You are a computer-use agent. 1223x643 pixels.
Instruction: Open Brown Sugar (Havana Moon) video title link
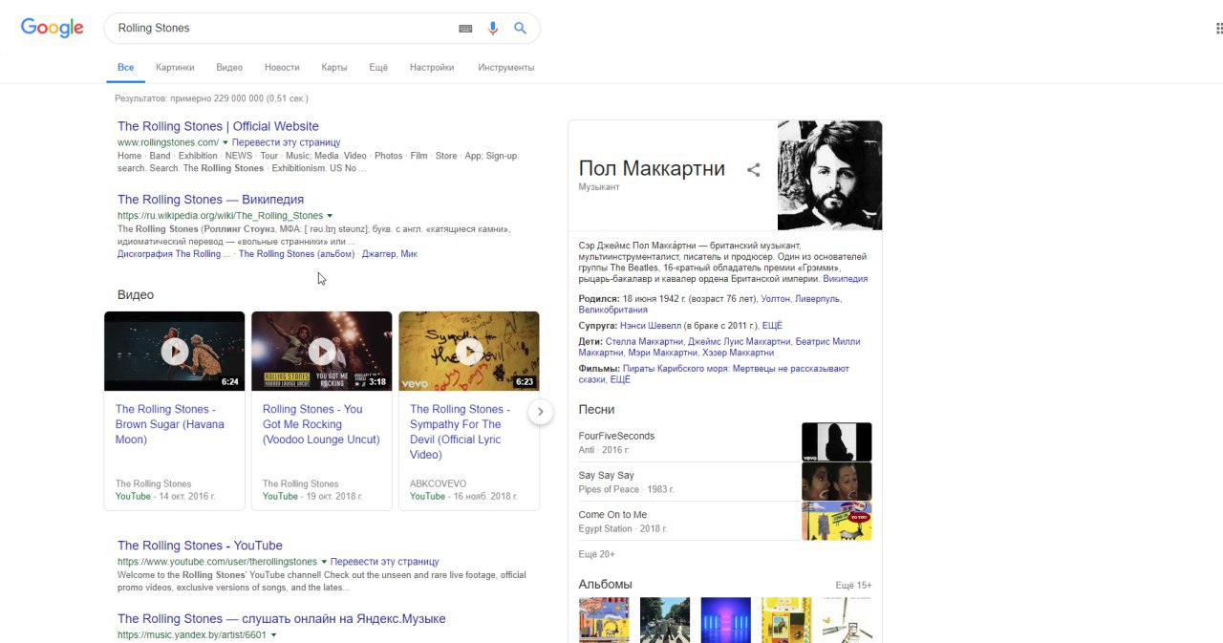click(x=170, y=424)
